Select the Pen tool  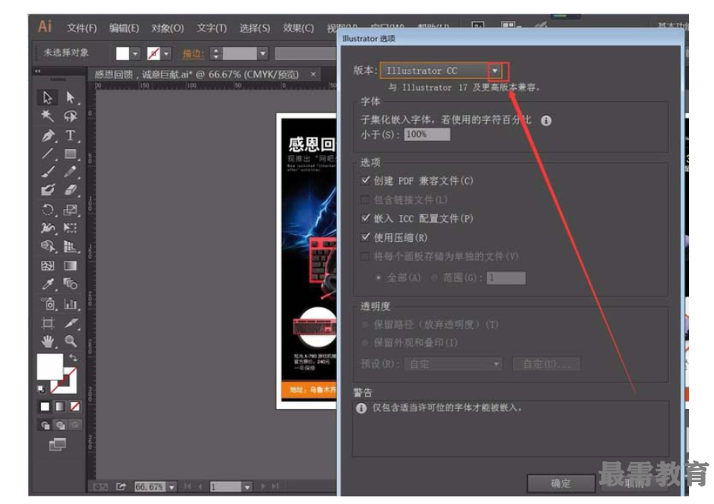point(47,135)
